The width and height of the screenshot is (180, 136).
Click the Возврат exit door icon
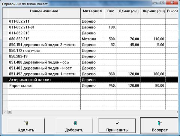(x=160, y=123)
